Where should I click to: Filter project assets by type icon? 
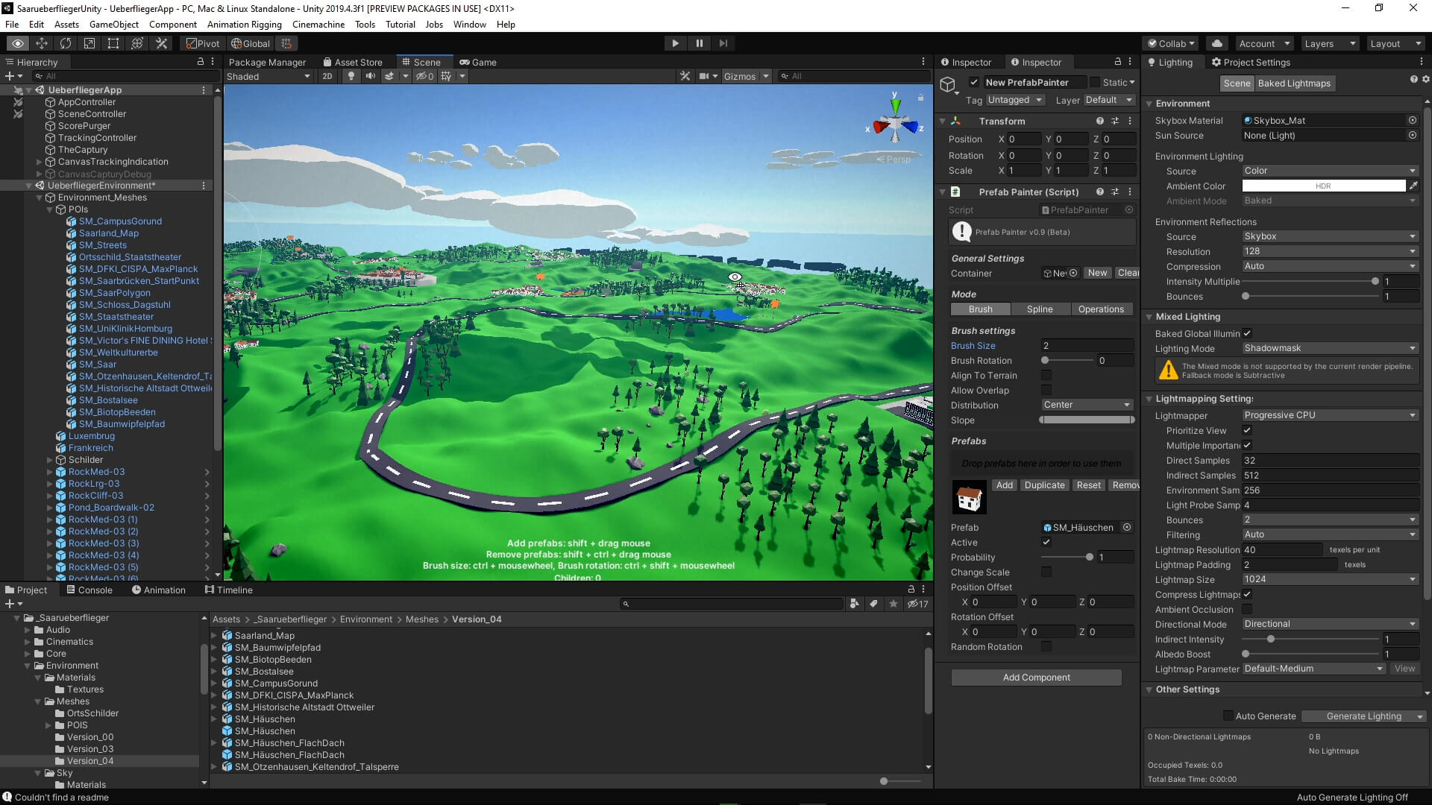[x=854, y=604]
